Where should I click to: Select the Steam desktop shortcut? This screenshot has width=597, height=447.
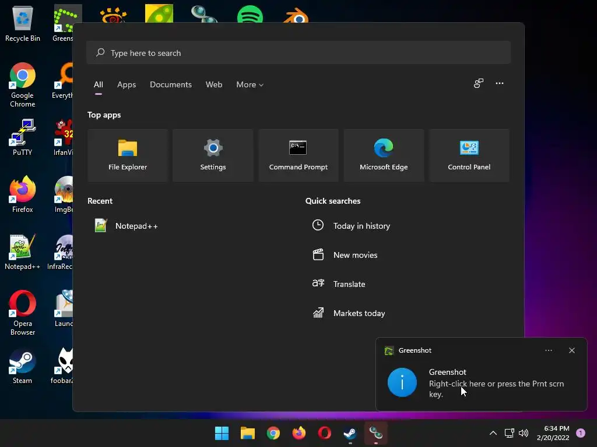23,367
